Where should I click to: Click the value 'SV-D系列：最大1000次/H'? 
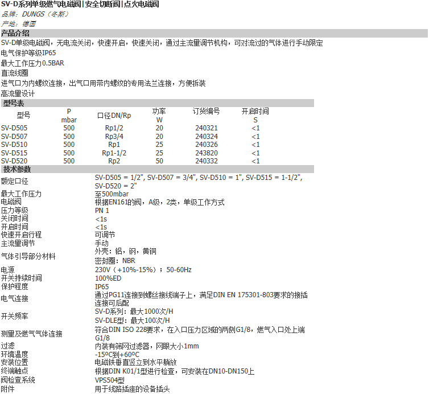[134, 311]
